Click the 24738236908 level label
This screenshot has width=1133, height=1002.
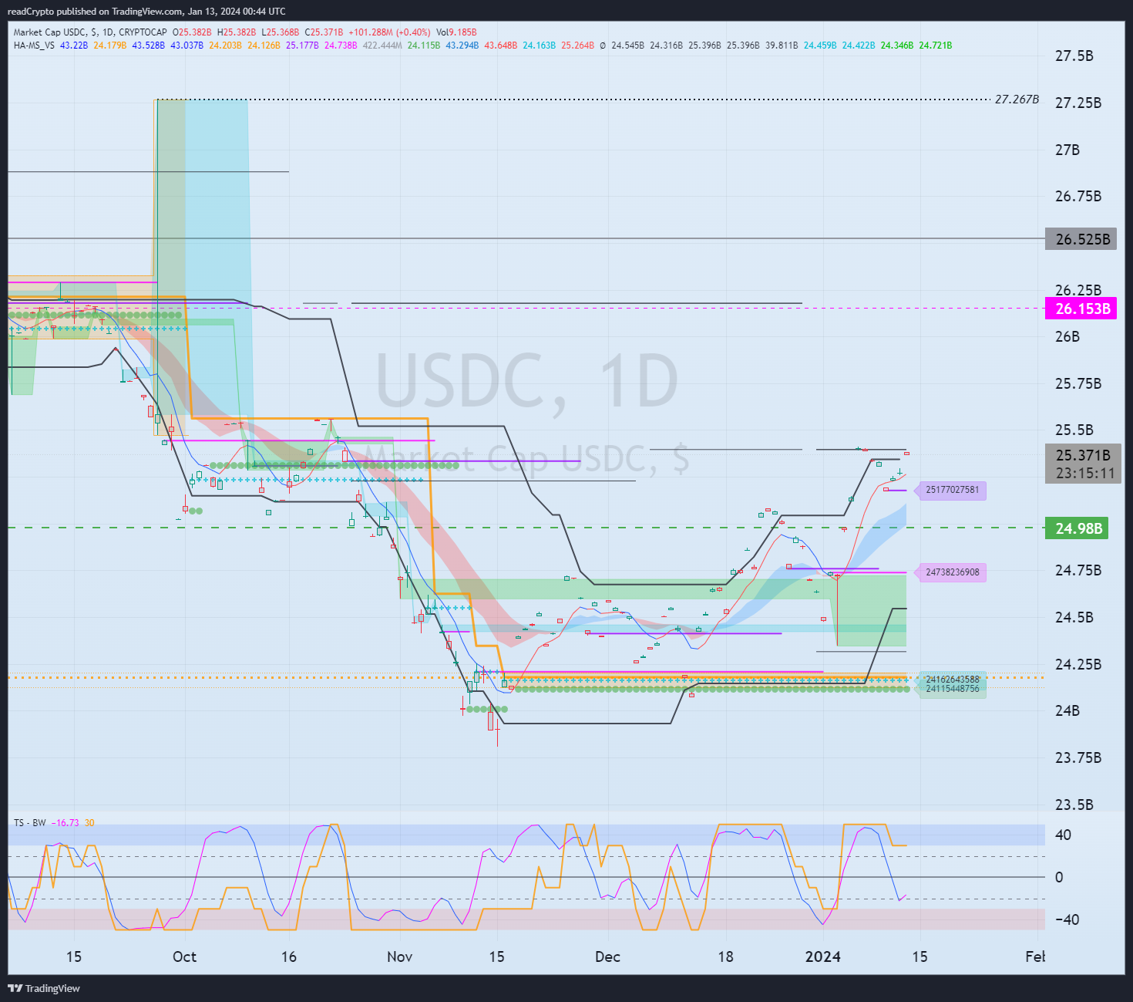952,572
